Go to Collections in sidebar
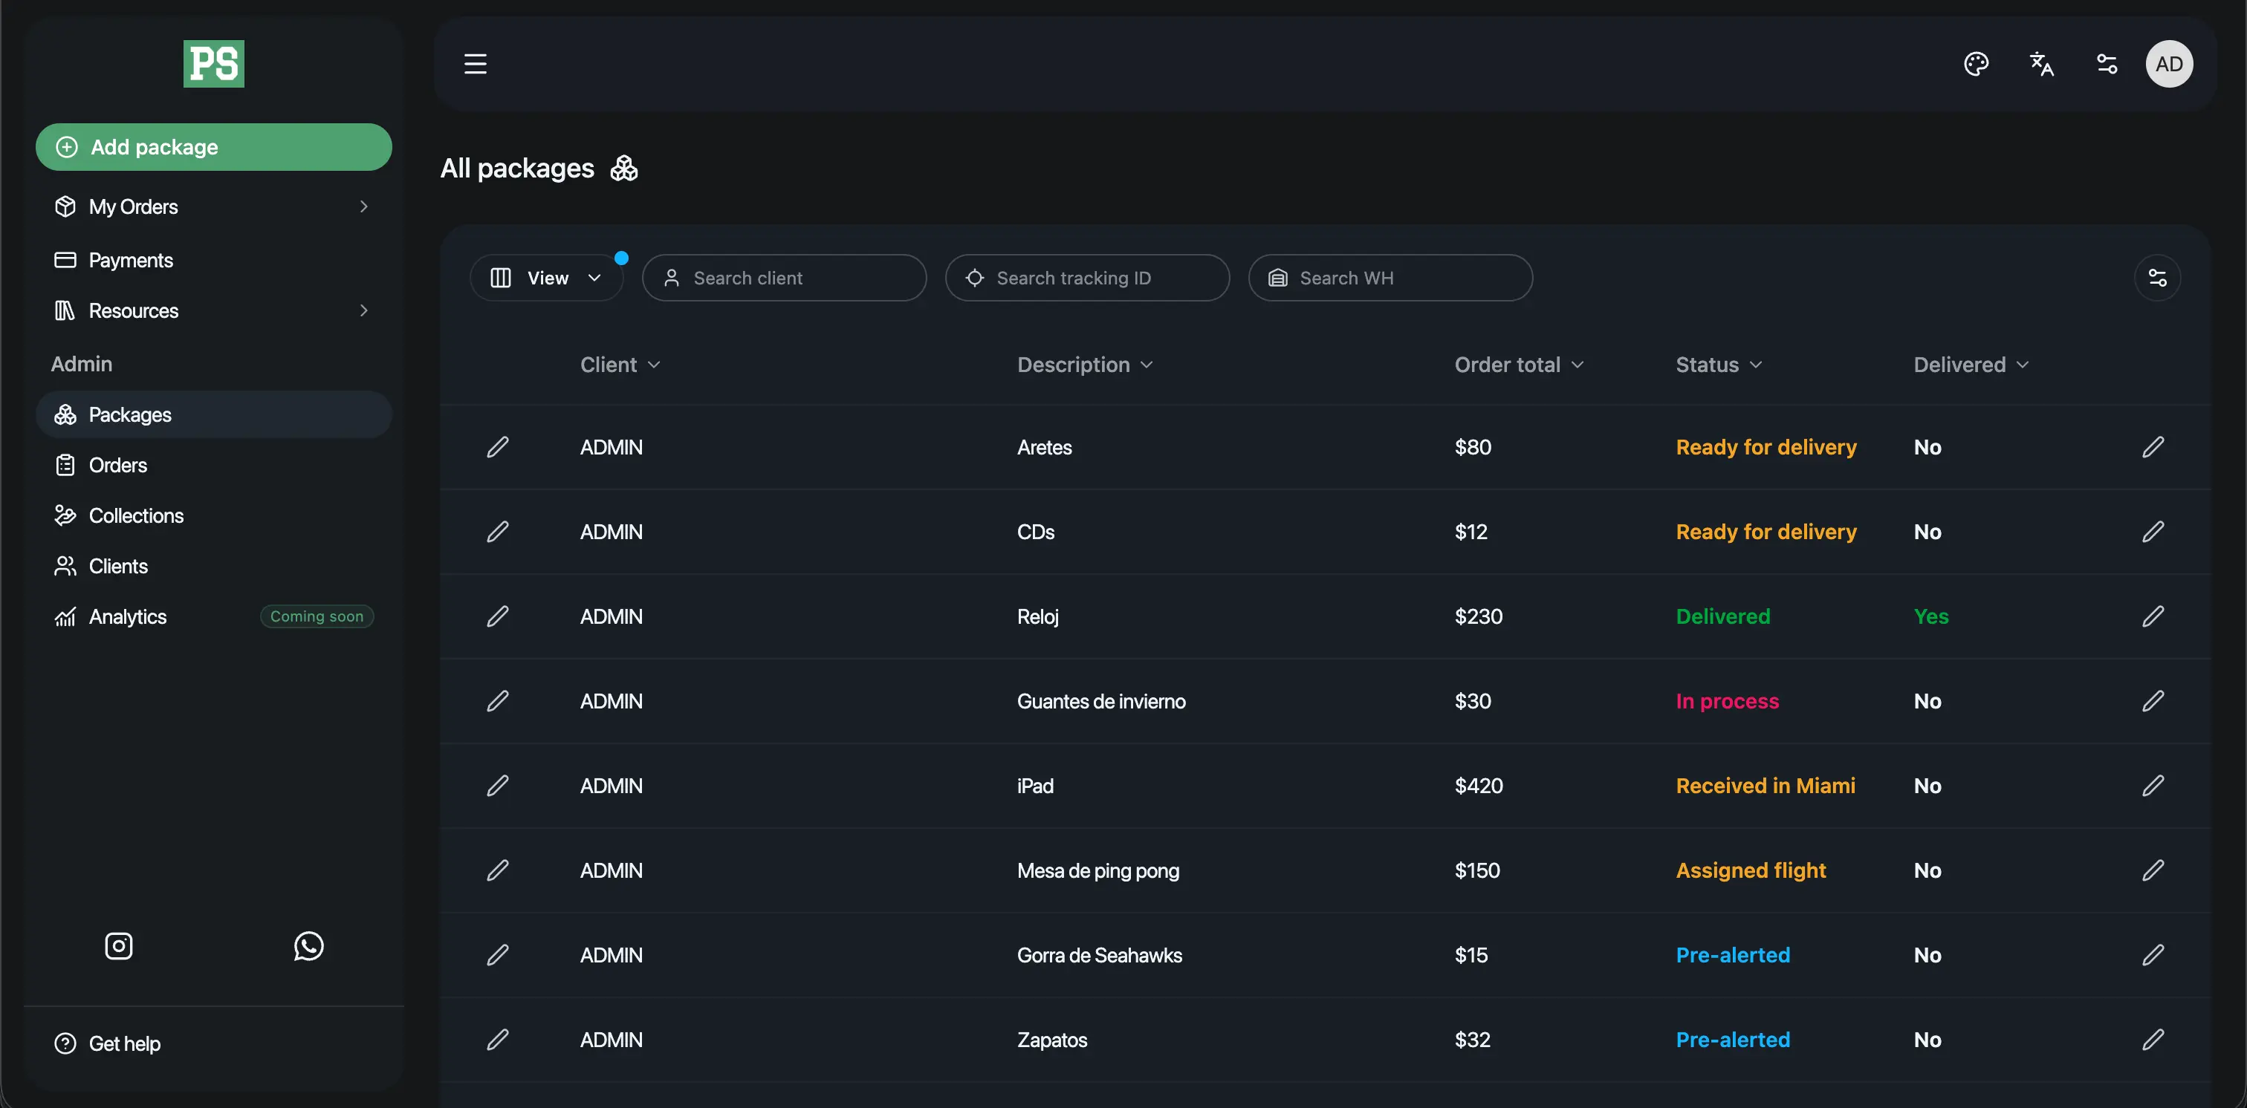Image resolution: width=2247 pixels, height=1108 pixels. [x=136, y=515]
